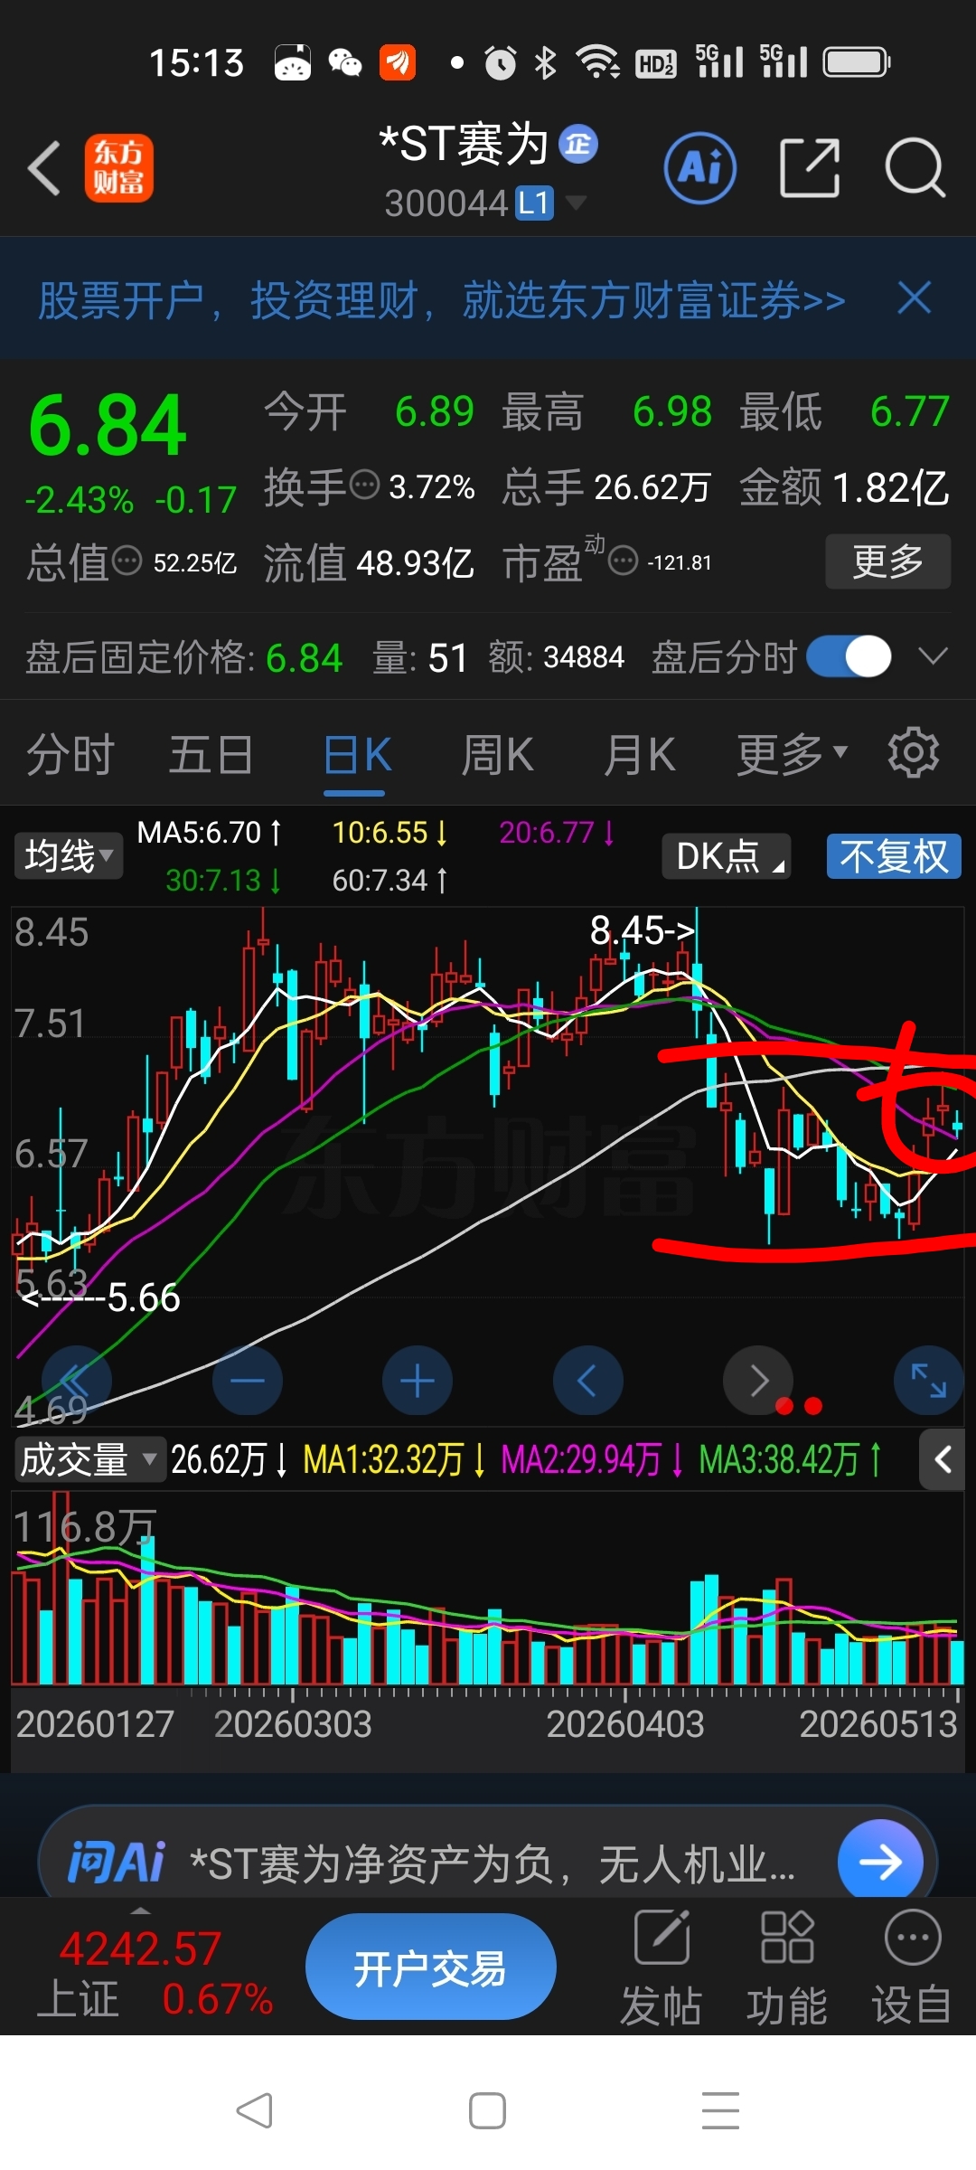Tap the 上证 4242.57 index ticker
Screen dimensions: 976x2170
154,1974
